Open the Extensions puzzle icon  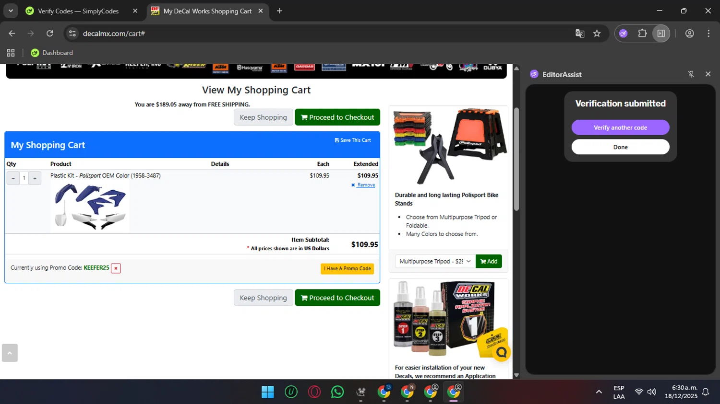pyautogui.click(x=642, y=34)
